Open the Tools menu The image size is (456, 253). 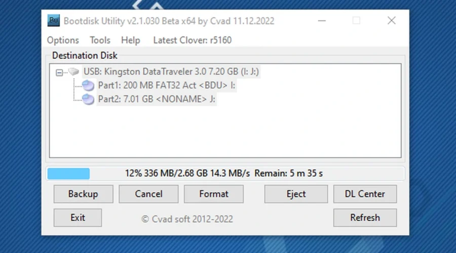coord(100,40)
